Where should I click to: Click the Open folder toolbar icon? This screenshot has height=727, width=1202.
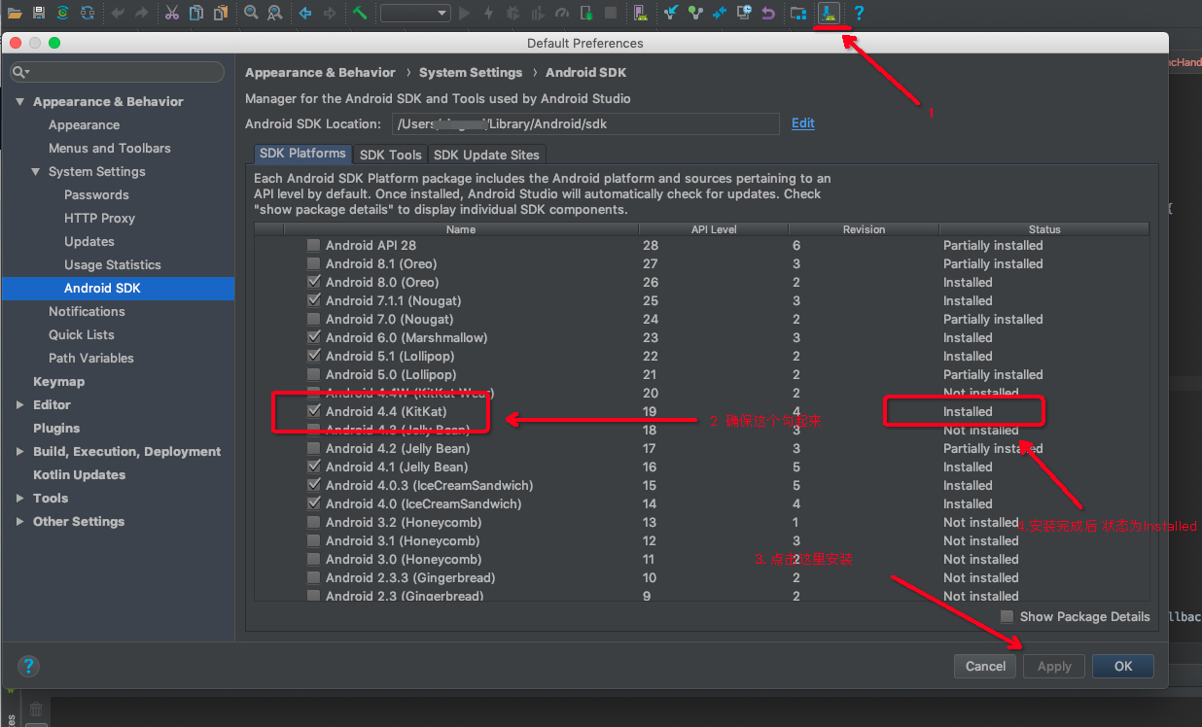pyautogui.click(x=15, y=13)
